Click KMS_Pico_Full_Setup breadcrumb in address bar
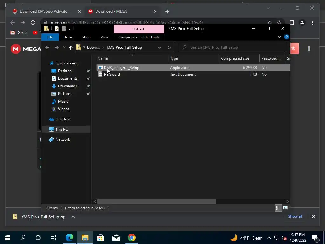Image resolution: width=325 pixels, height=244 pixels. click(x=124, y=47)
